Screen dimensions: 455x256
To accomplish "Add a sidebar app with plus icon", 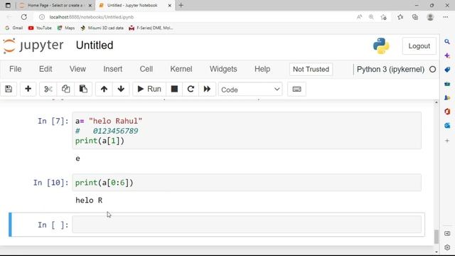I will click(x=447, y=141).
